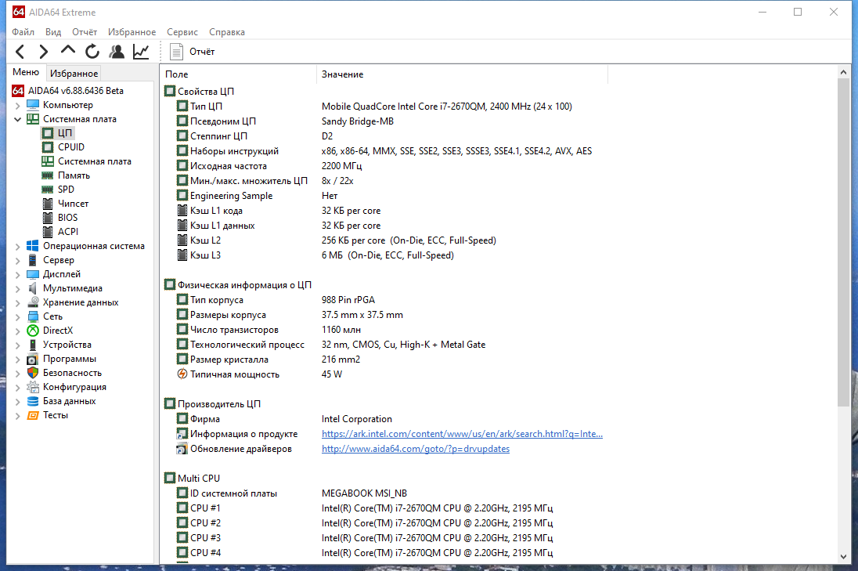
Task: Select the Тип ЦП row
Action: (373, 107)
